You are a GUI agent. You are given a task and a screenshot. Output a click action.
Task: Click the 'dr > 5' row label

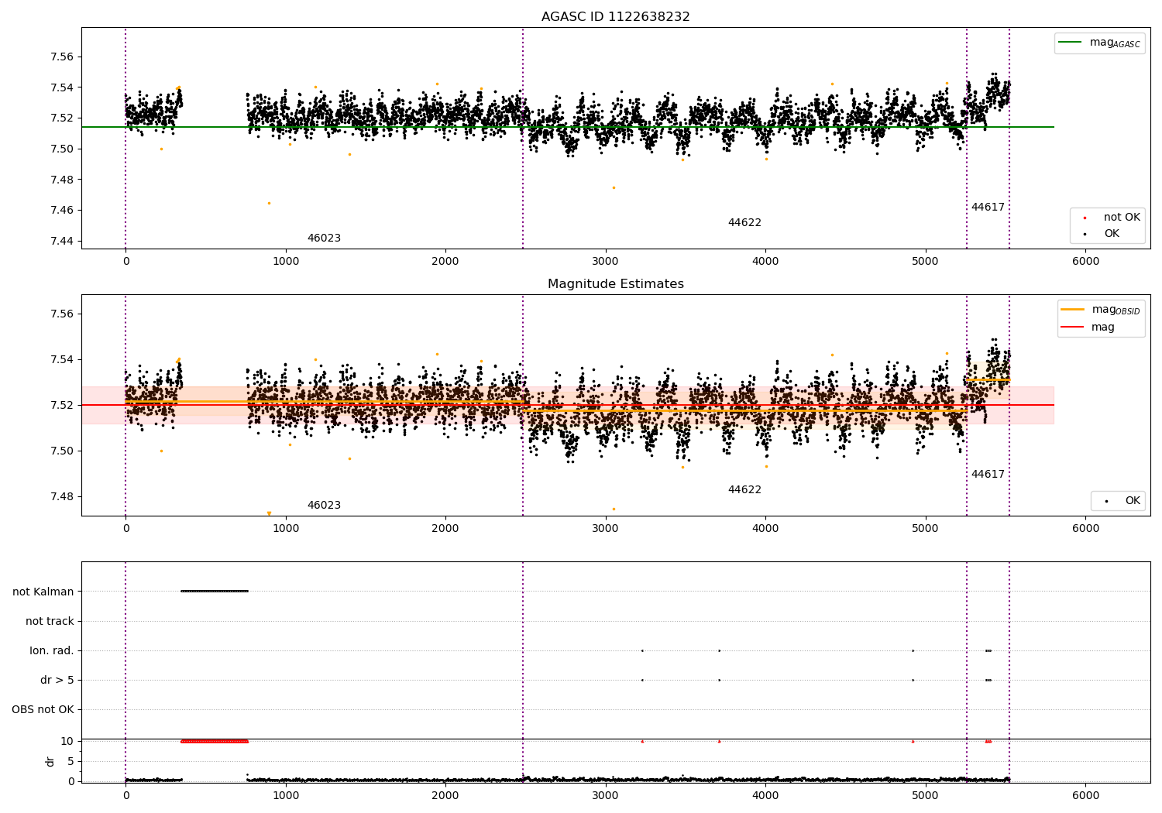[57, 680]
